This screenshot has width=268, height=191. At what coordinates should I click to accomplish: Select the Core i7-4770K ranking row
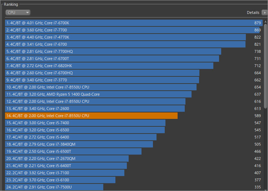134,37
